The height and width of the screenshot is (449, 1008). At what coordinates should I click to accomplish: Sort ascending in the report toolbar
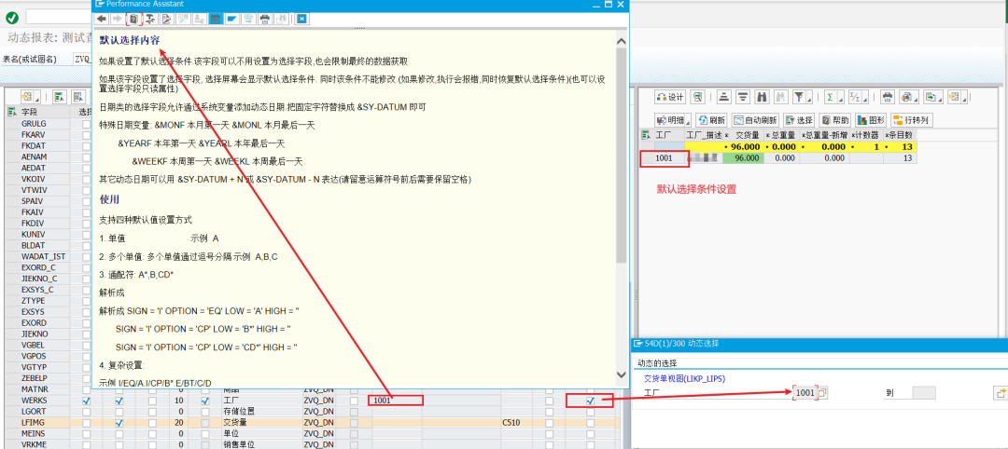724,97
